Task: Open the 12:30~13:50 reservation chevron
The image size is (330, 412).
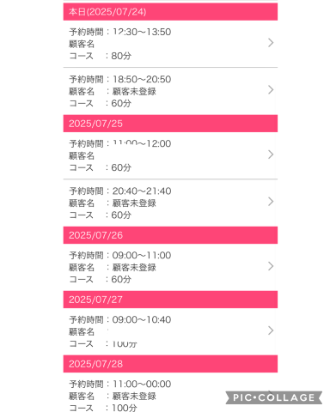Action: tap(271, 43)
